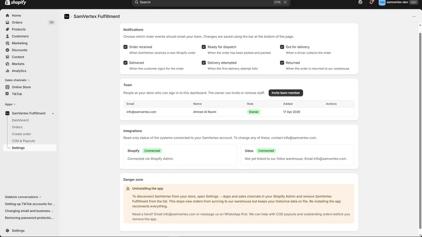Open 'Setting up TikTok accounts for...' conversation
This screenshot has width=422, height=237.
(x=30, y=204)
